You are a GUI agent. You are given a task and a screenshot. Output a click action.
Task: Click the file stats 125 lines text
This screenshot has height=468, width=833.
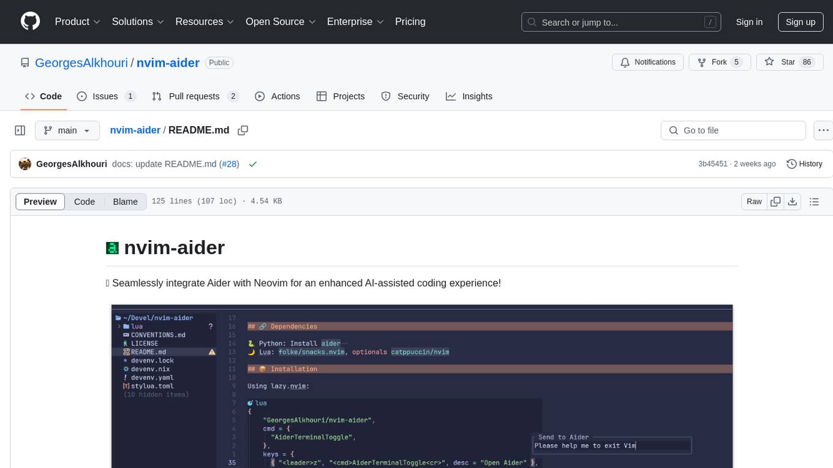point(217,202)
